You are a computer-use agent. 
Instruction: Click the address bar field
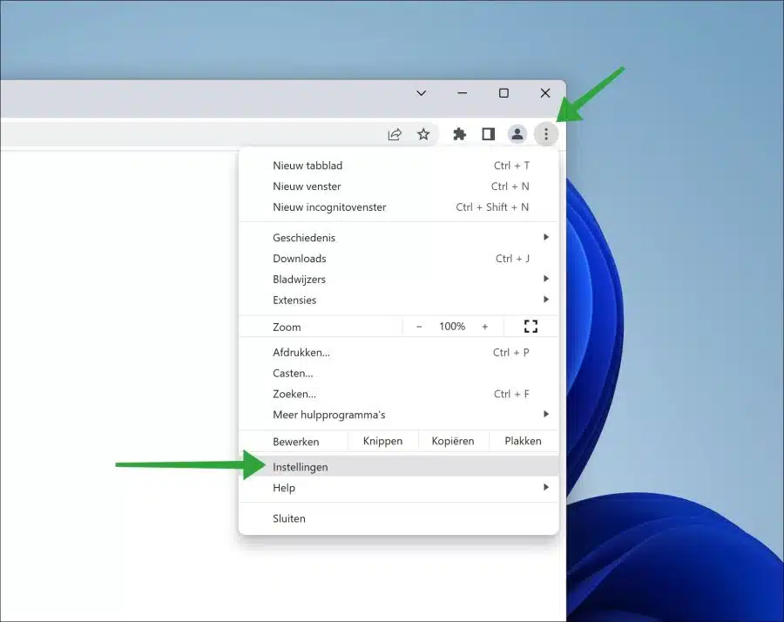tap(219, 134)
